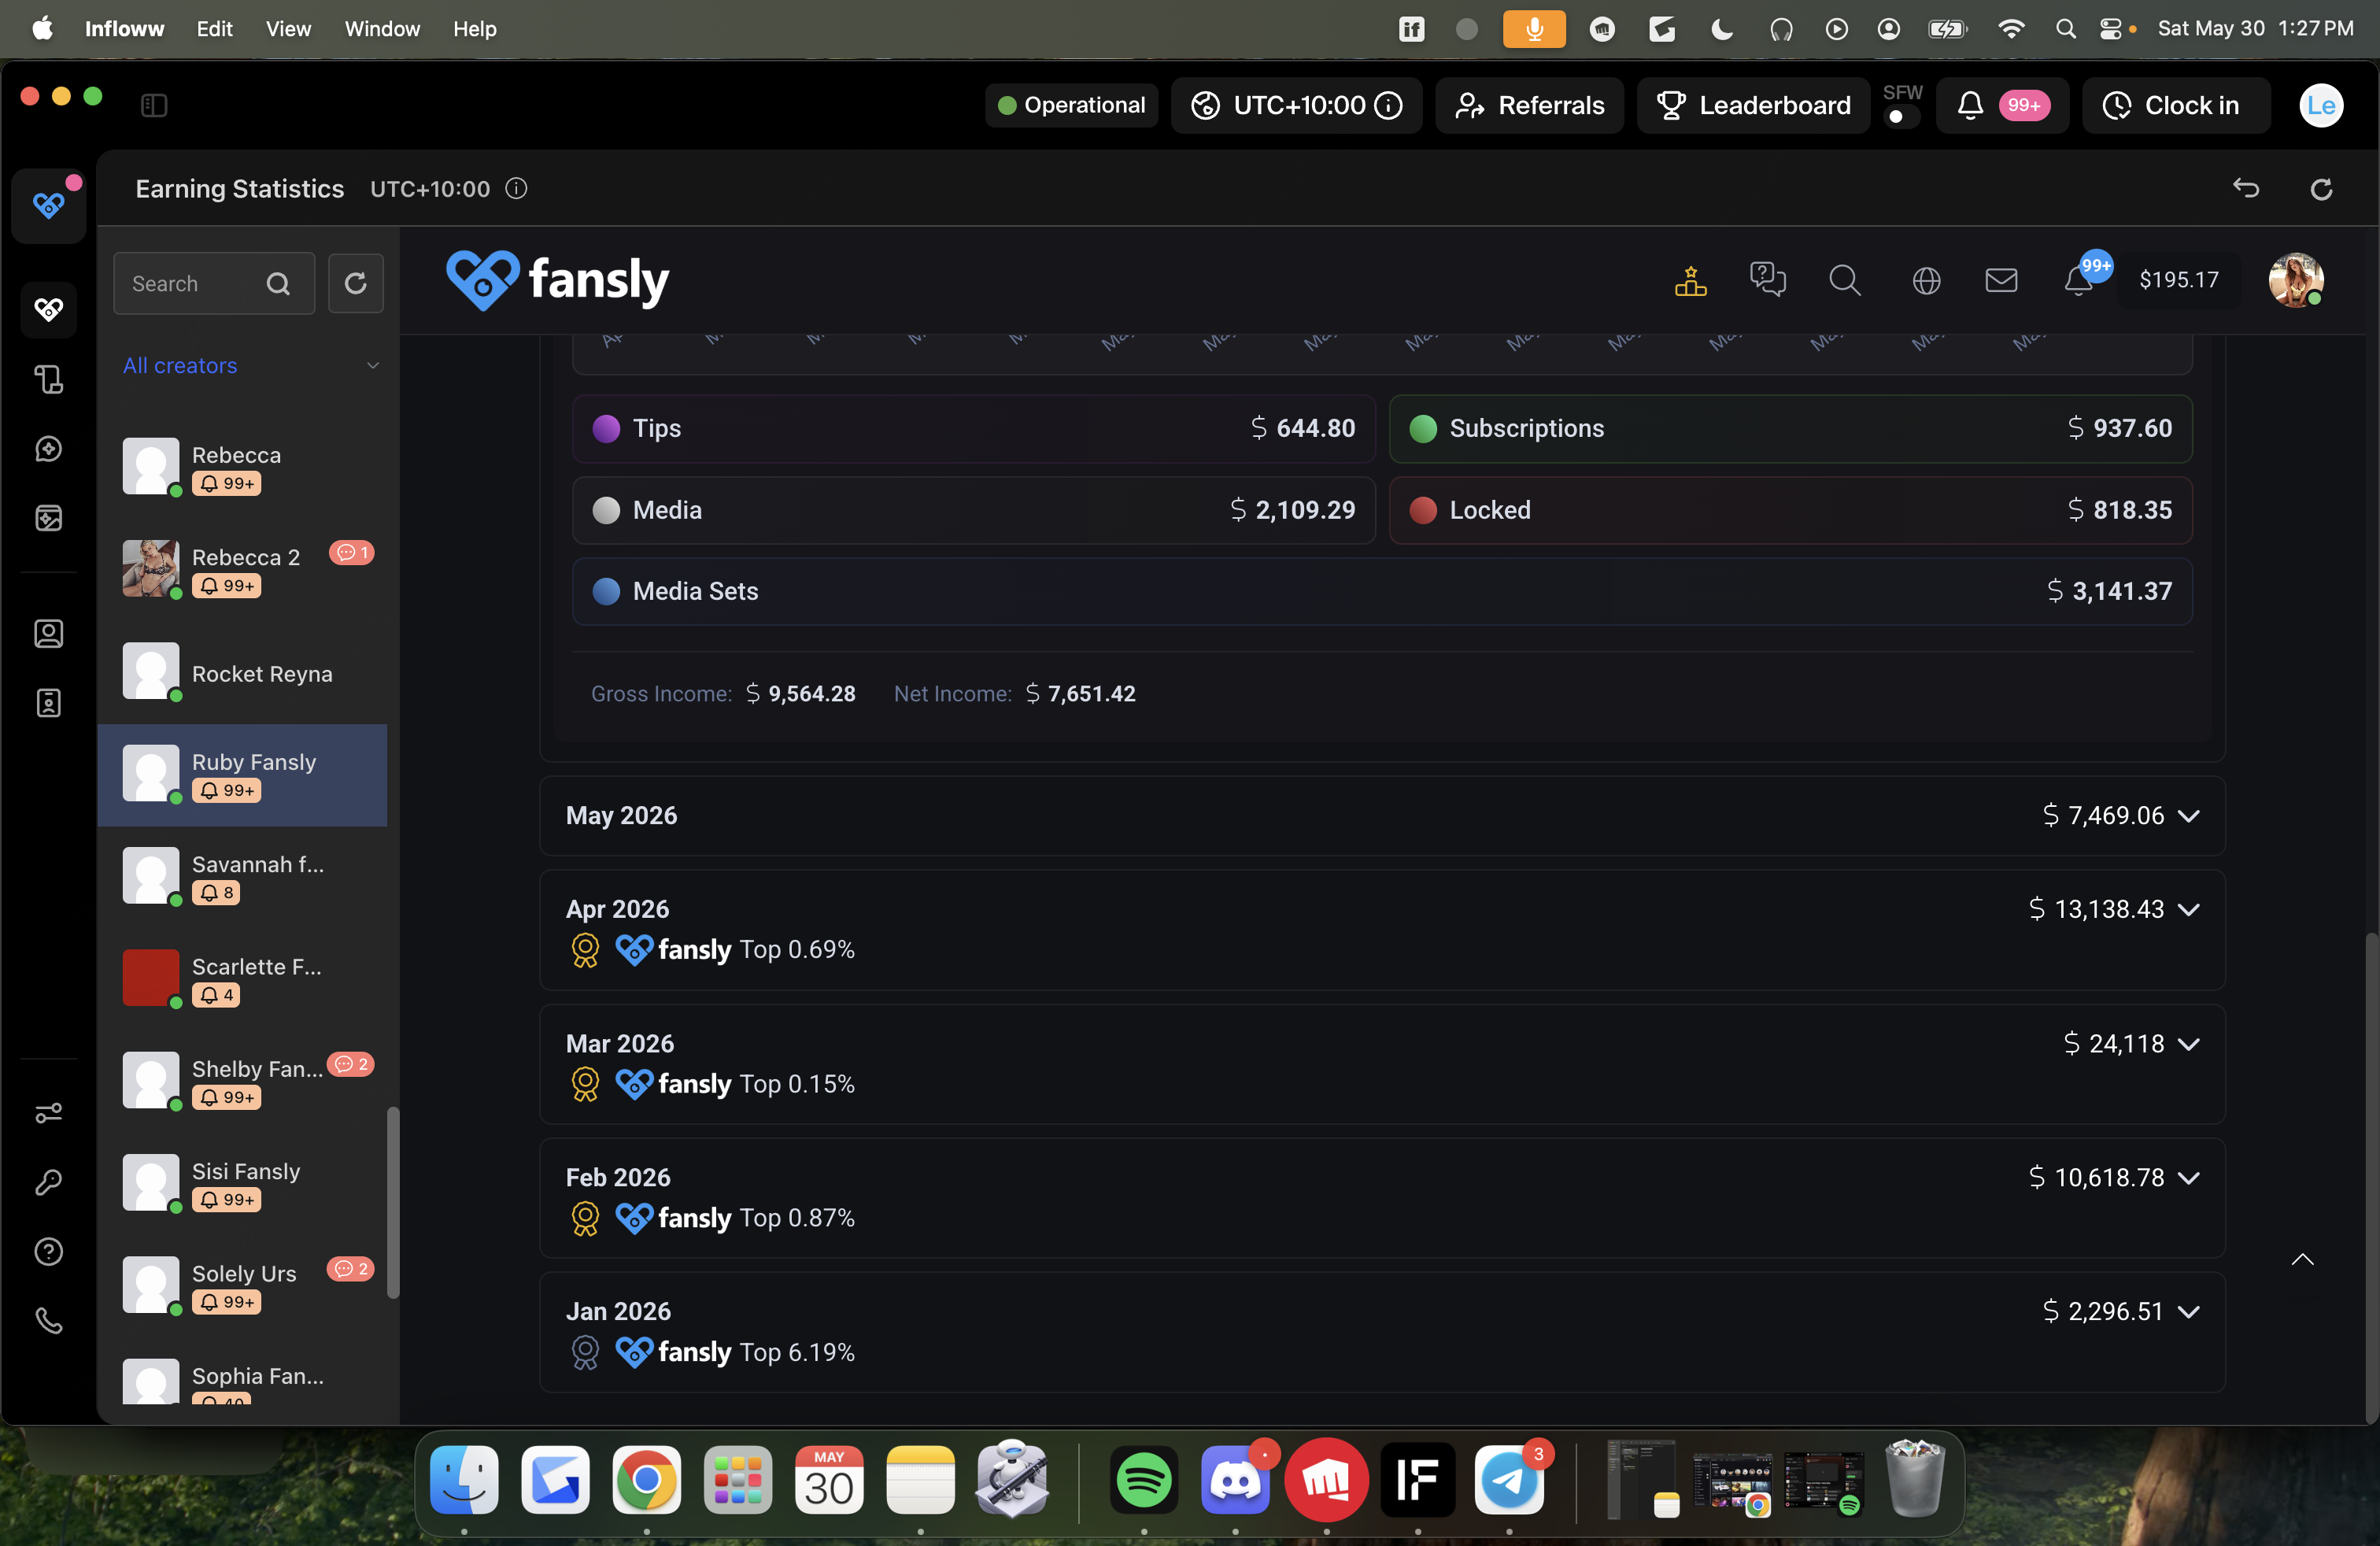Open the Fansly messages envelope icon

[2000, 281]
